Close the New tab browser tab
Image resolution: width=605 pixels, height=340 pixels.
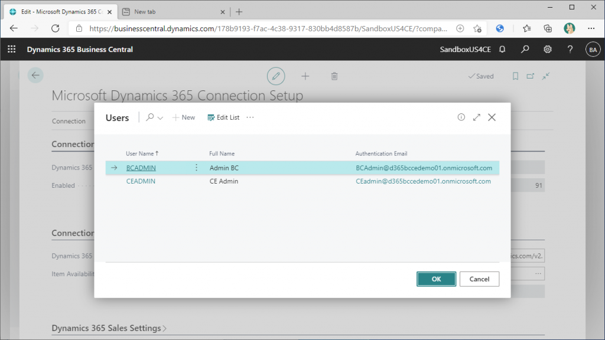(x=223, y=12)
